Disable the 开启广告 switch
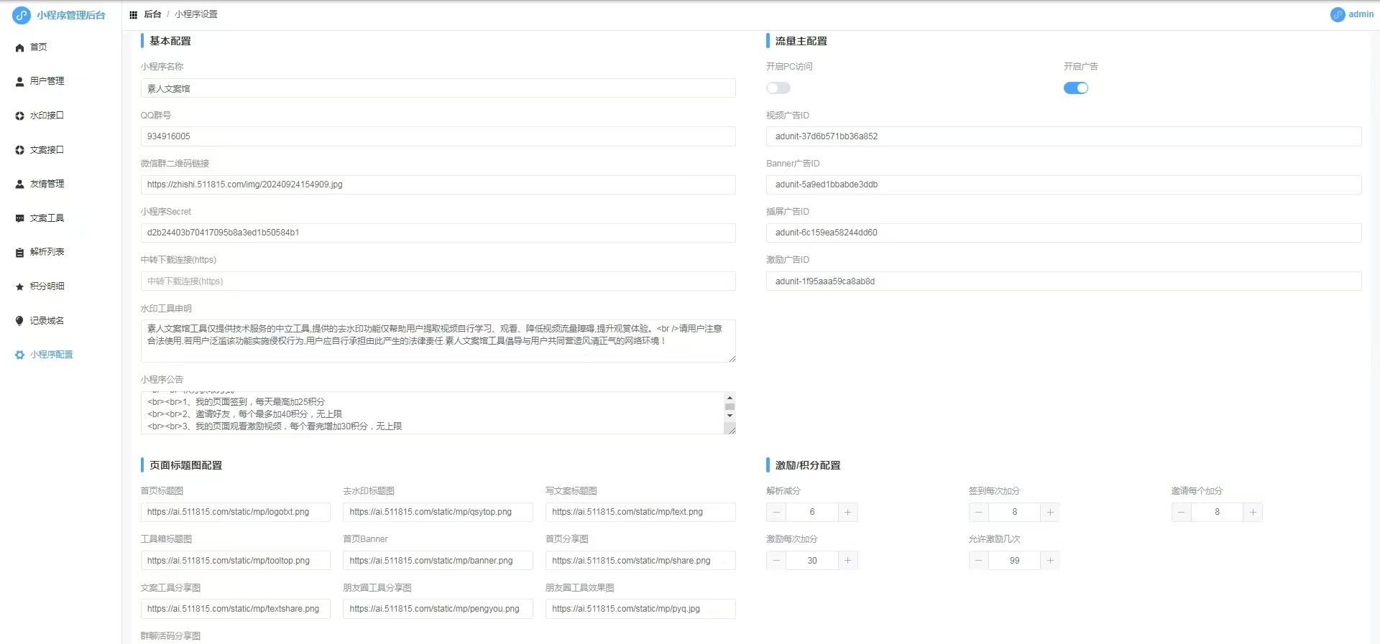 coord(1075,88)
